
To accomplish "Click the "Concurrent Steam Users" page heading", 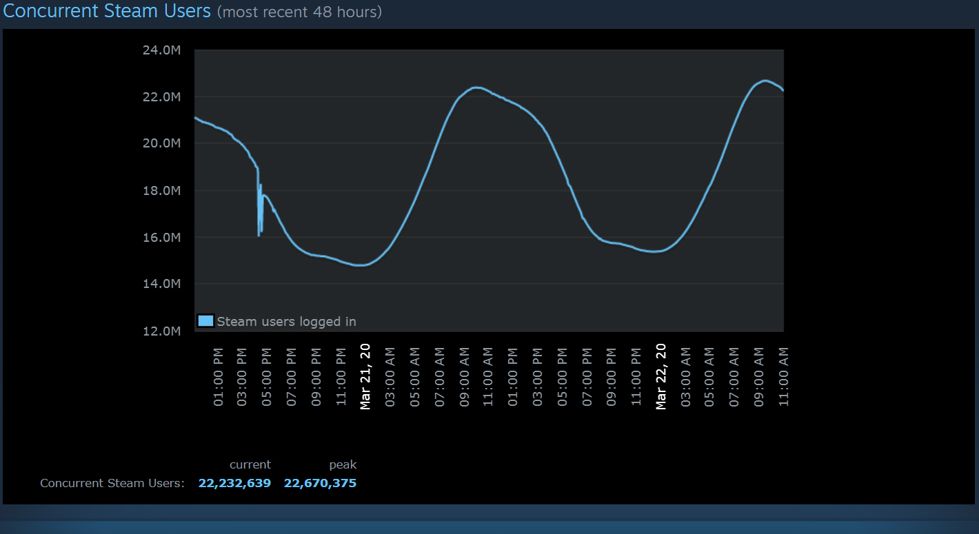I will (108, 11).
